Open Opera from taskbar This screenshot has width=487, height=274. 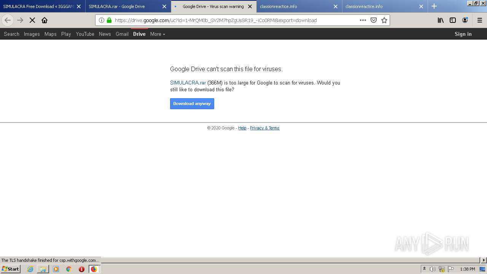click(81, 269)
